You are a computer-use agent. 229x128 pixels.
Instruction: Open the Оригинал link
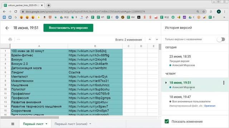[x=210, y=106]
